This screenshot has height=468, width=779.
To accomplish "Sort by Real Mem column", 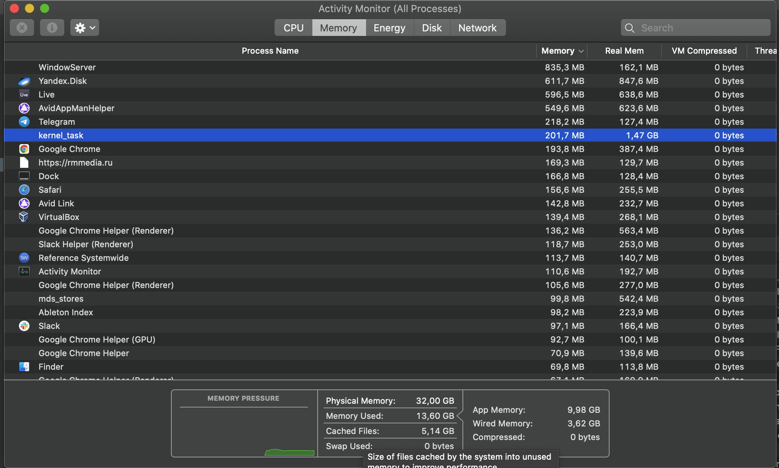I will pyautogui.click(x=624, y=51).
